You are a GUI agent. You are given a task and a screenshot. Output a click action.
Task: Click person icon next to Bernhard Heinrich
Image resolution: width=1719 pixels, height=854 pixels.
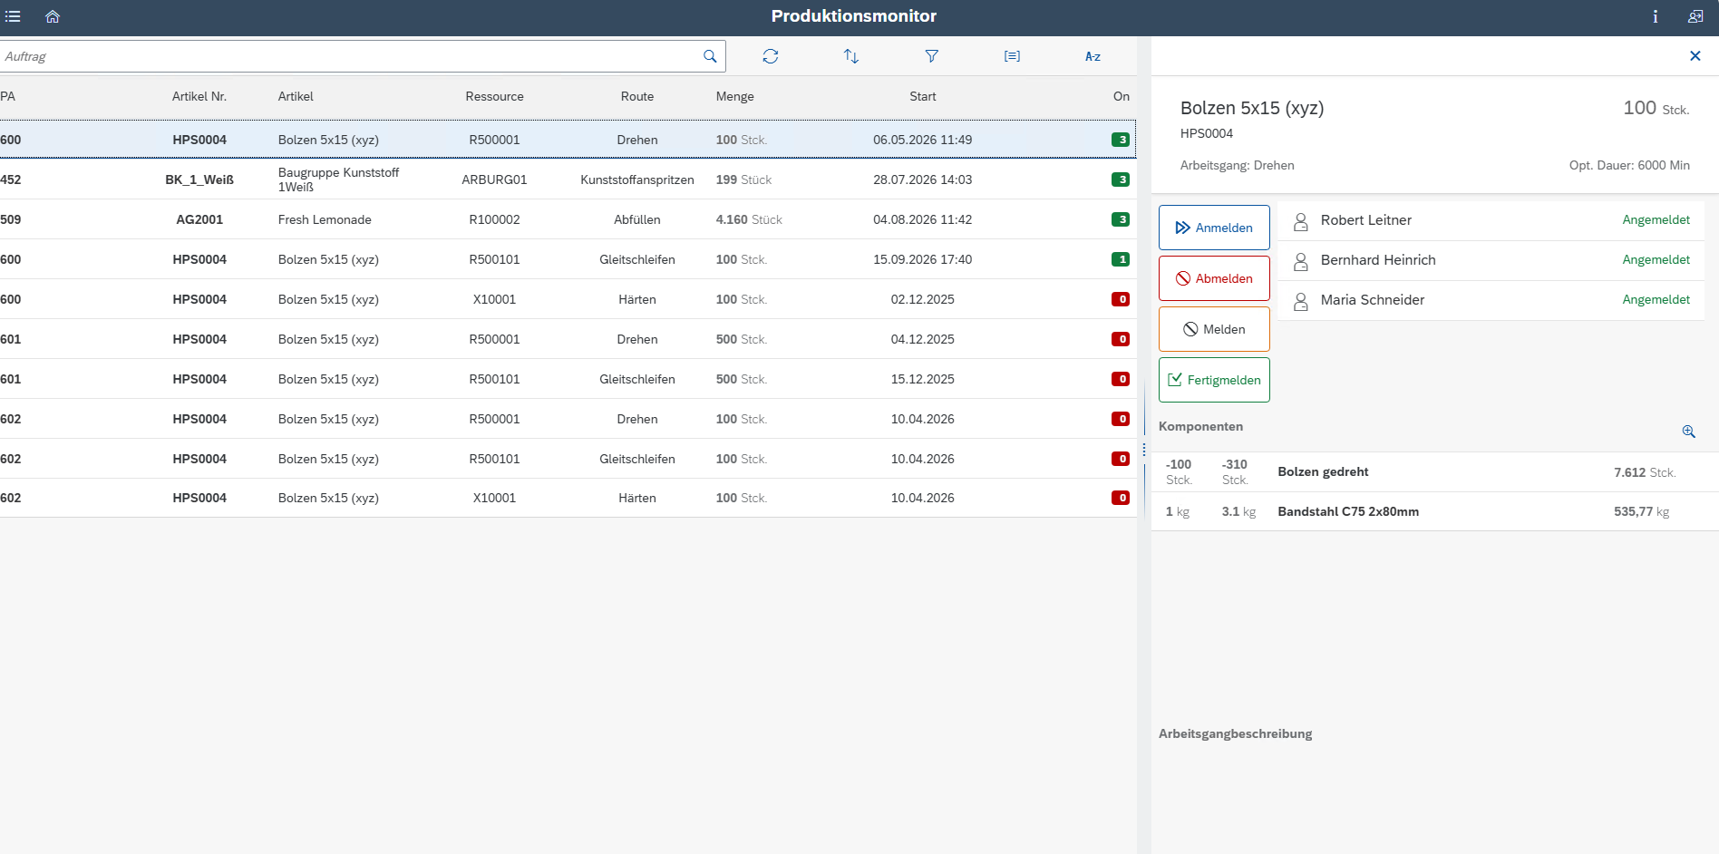pos(1301,261)
